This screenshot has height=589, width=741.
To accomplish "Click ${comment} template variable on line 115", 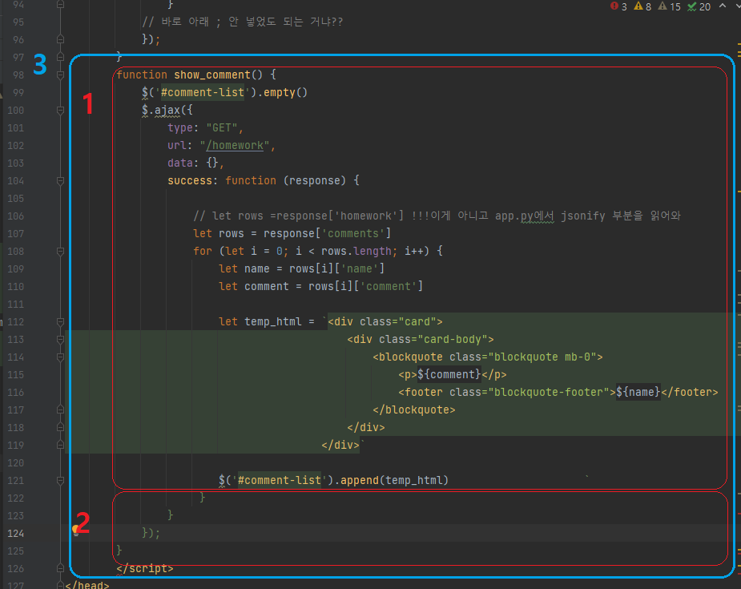I will click(449, 375).
